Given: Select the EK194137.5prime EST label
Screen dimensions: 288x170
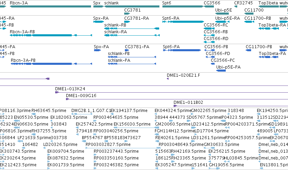Looking at the screenshot, I should (129, 111).
